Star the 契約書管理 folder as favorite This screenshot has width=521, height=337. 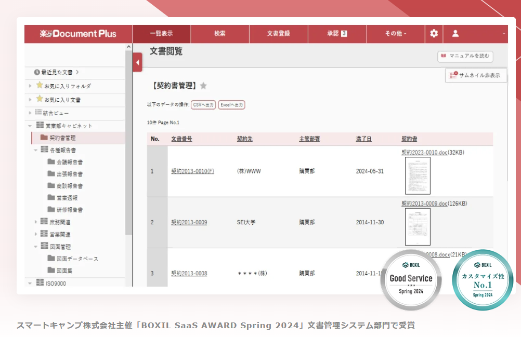[x=203, y=86]
